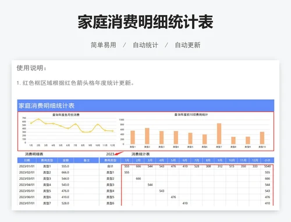Click the 1月 column header
This screenshot has height=222, width=291.
click(x=127, y=160)
